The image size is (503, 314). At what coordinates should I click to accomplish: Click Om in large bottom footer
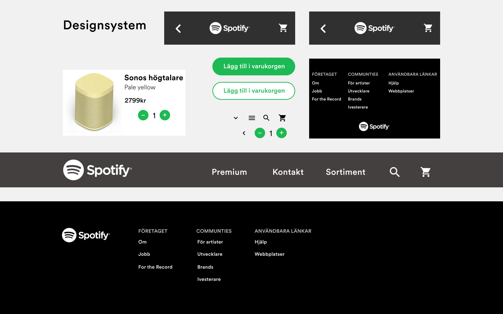(143, 242)
